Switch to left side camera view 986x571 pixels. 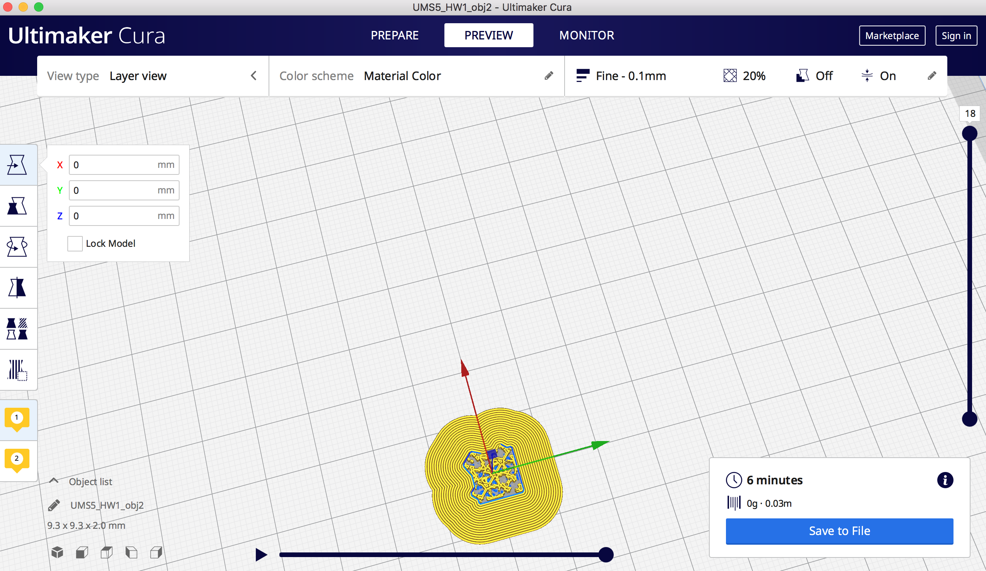point(132,552)
